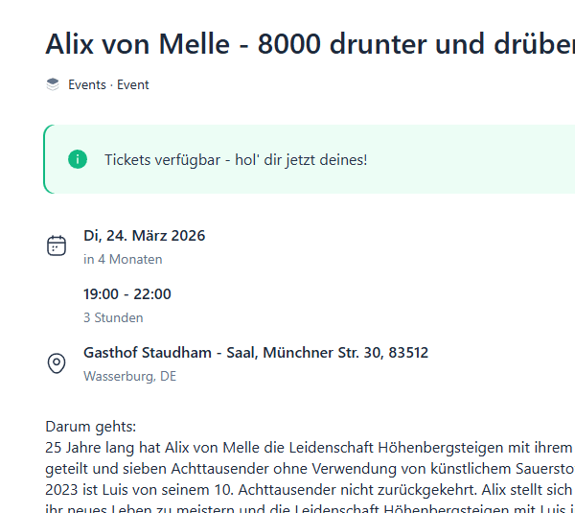Screen dimensions: 575x513
Task: Click the stacked layers icon beside Events
Action: click(53, 84)
